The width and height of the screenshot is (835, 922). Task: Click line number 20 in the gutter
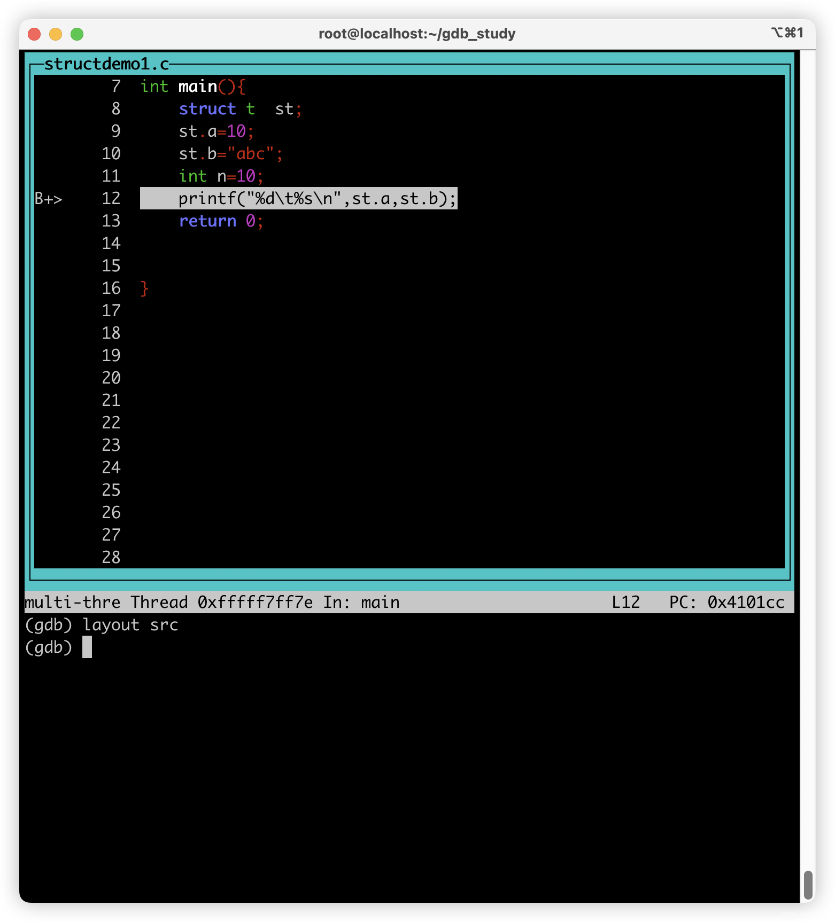click(x=111, y=378)
